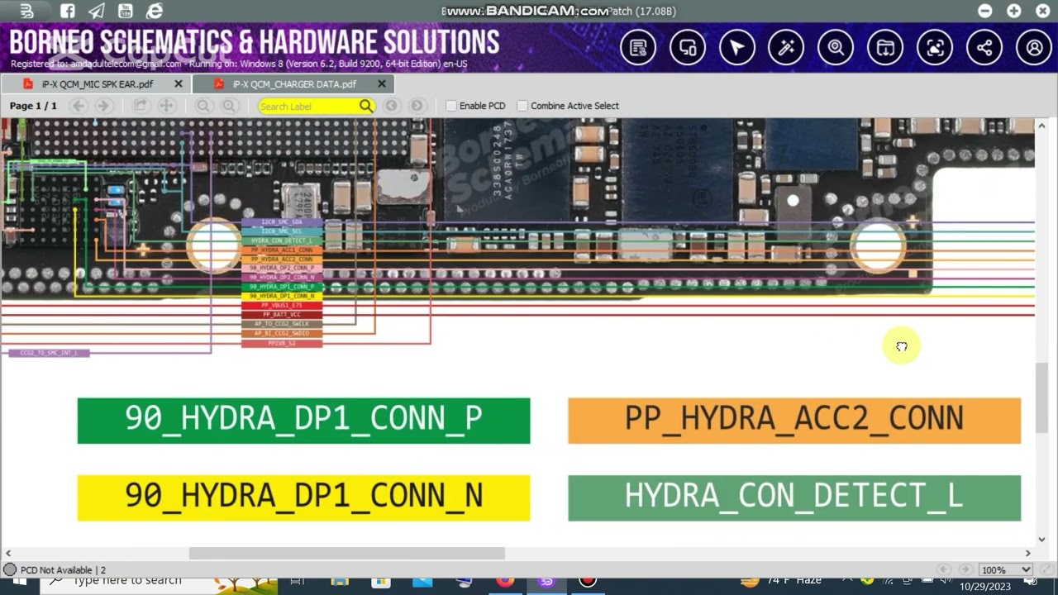Go to next search result arrow
Screen dimensions: 1058x595
[417, 106]
